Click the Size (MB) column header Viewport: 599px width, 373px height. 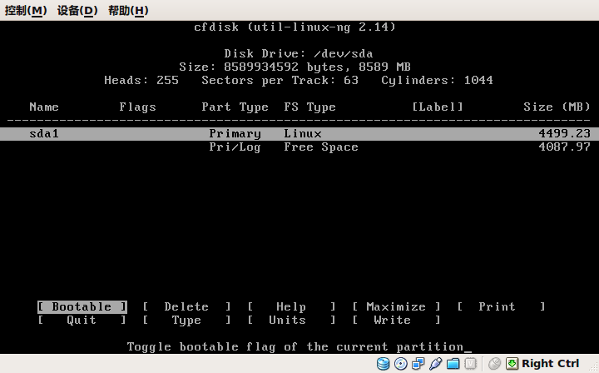tap(557, 107)
